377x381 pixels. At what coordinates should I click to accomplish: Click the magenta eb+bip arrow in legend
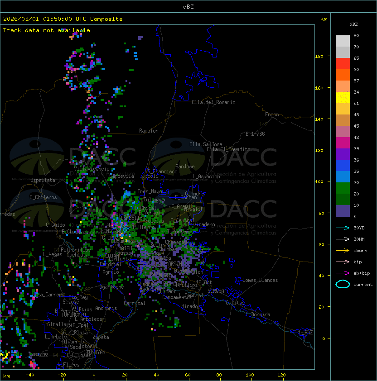[343, 273]
